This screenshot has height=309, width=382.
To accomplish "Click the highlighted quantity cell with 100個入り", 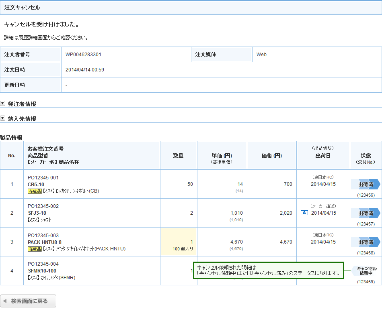I will coord(179,242).
